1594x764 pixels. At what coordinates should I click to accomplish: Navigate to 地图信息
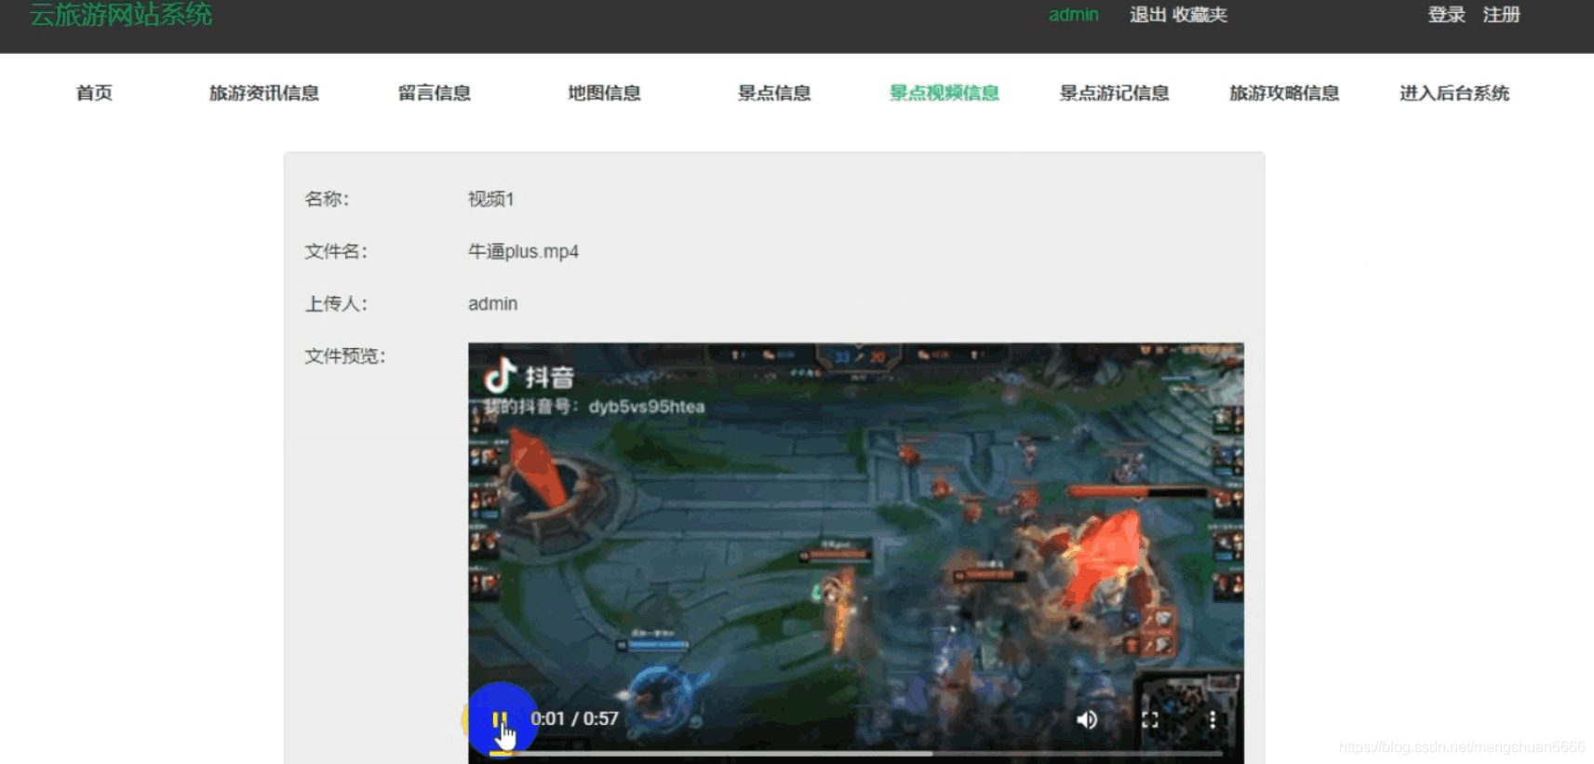coord(605,93)
